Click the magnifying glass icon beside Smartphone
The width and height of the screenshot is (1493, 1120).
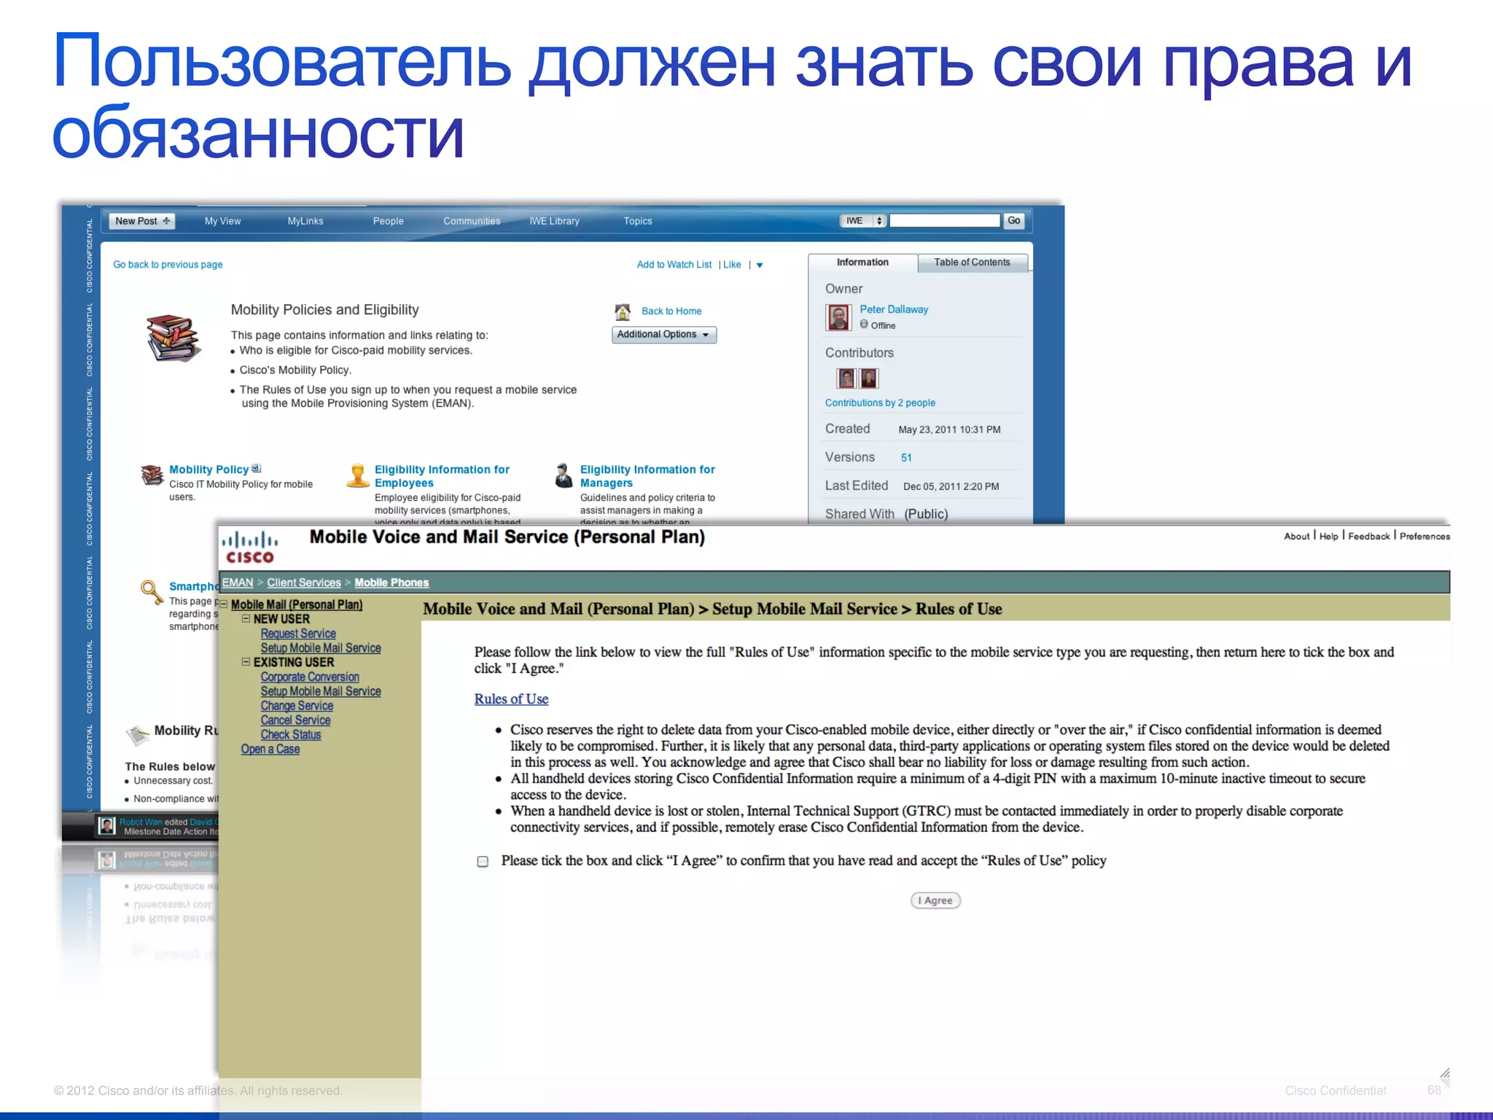pyautogui.click(x=152, y=592)
